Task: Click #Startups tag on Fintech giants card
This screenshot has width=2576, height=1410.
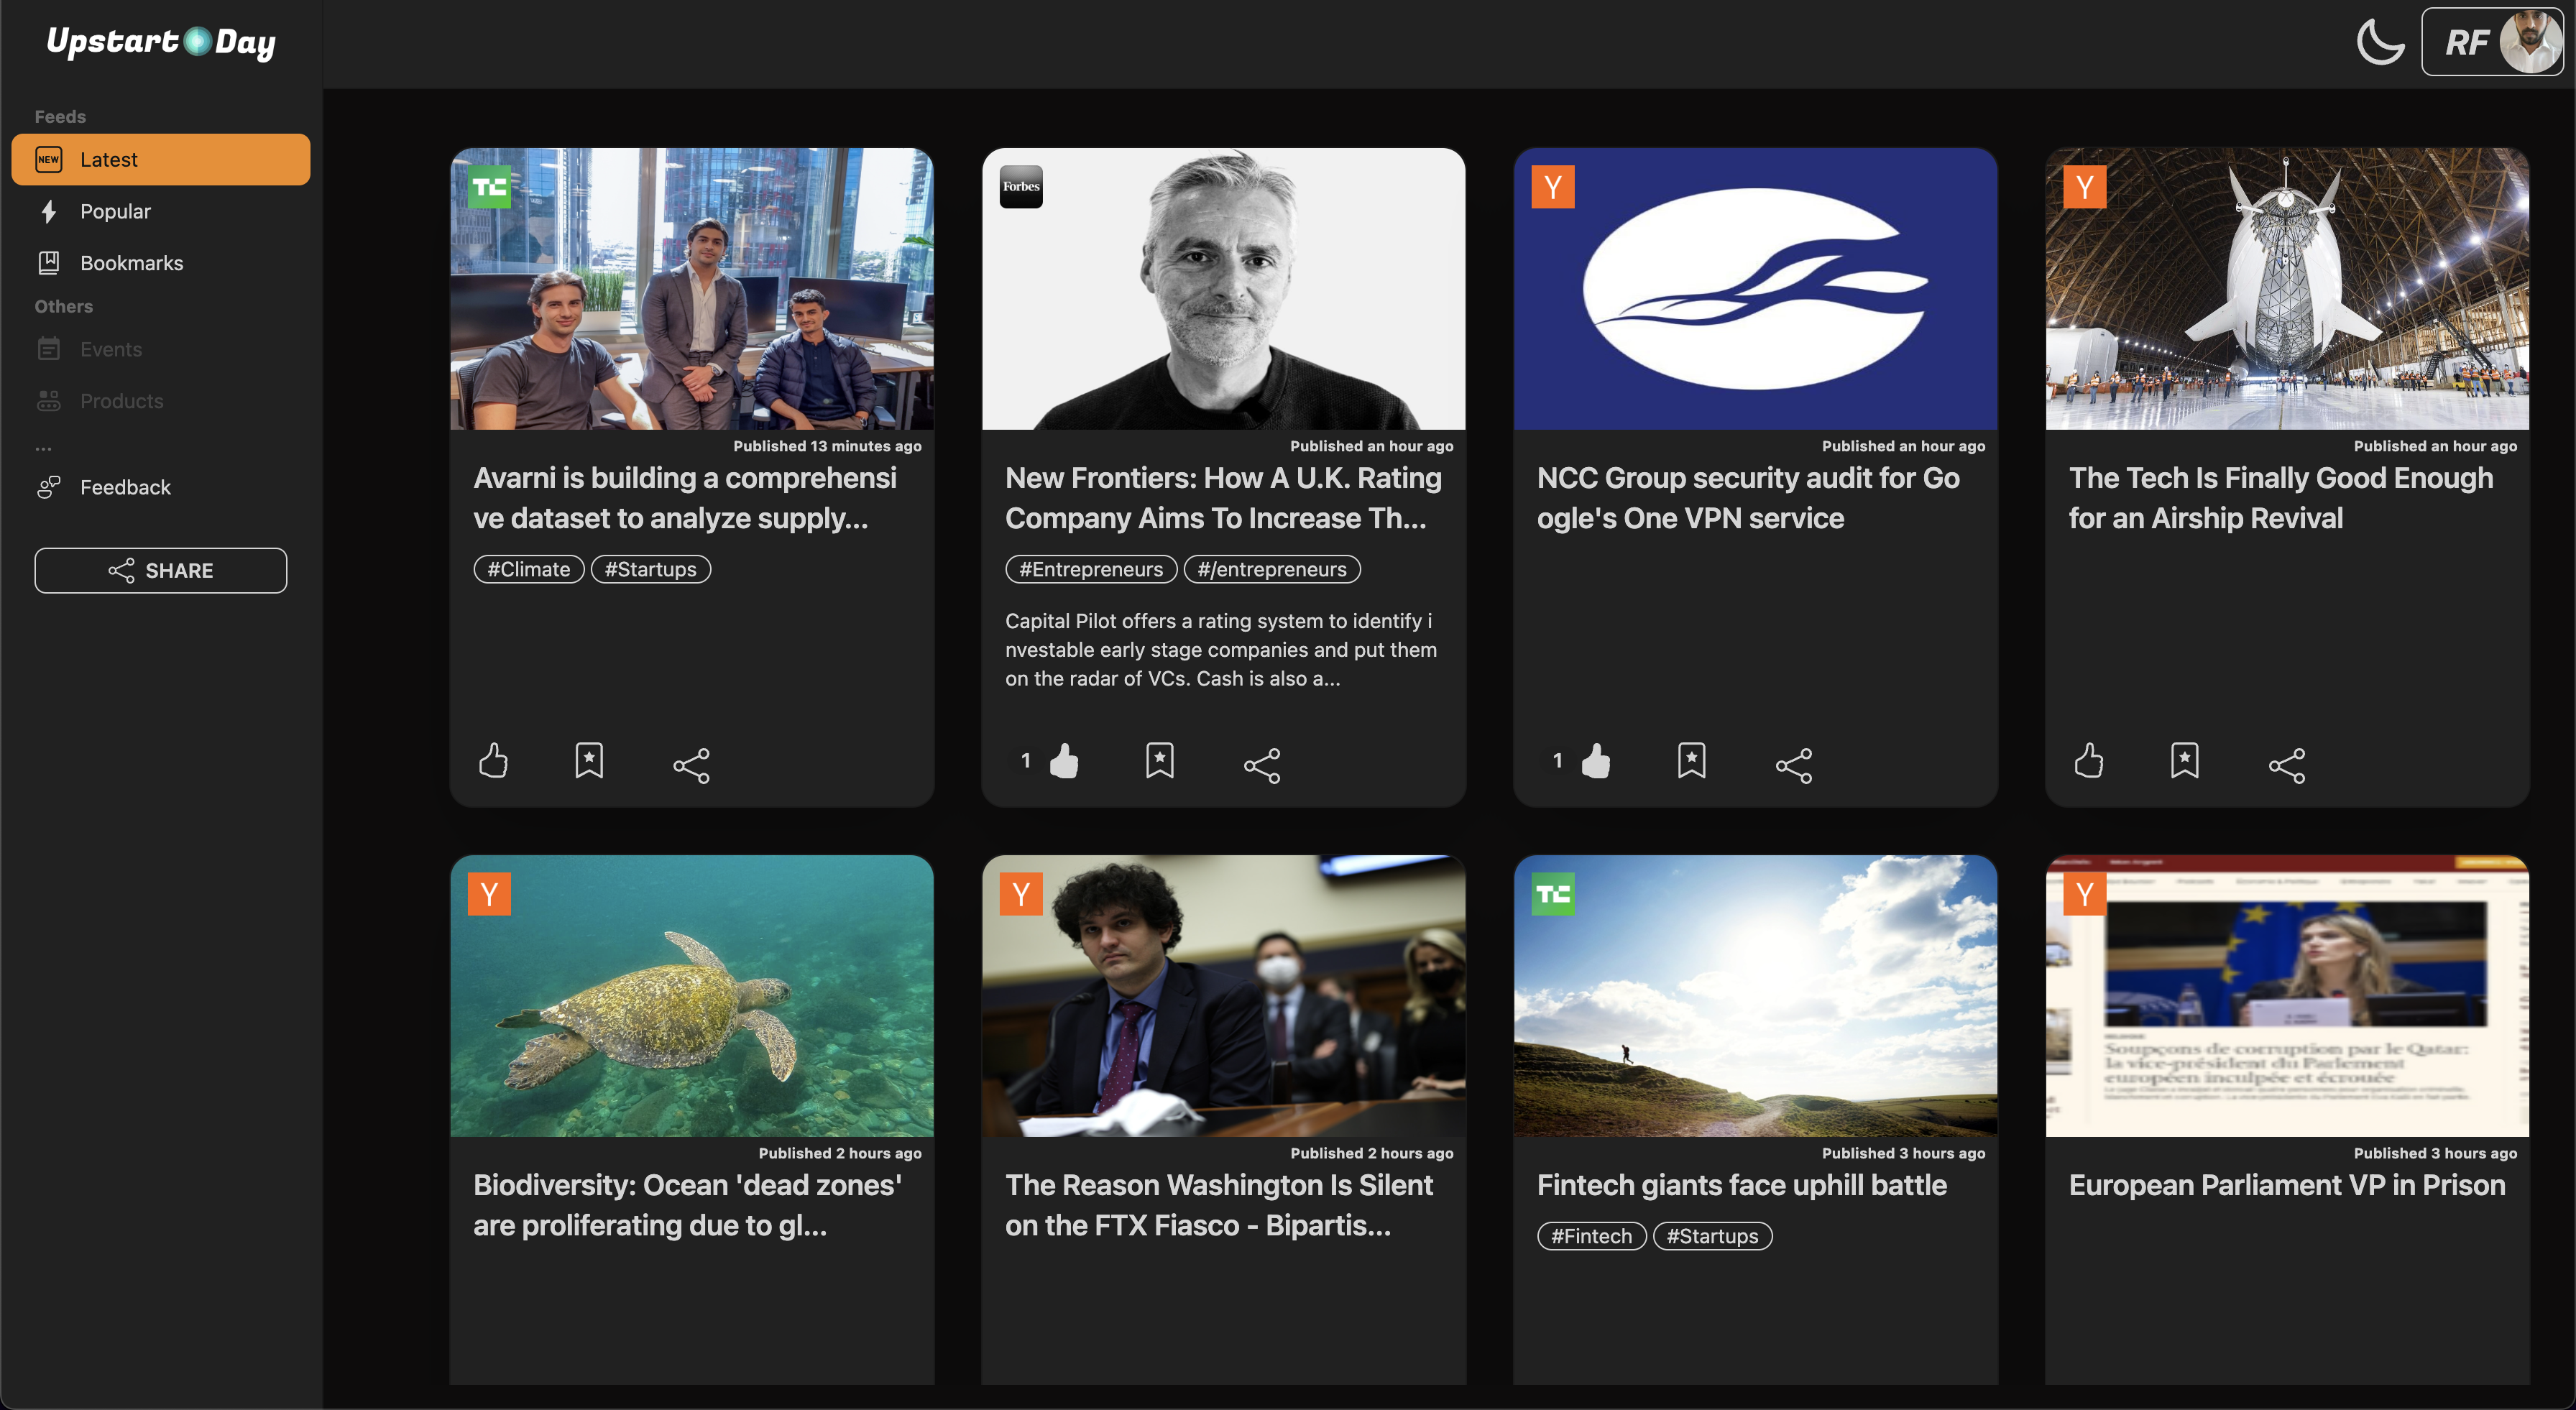Action: [x=1713, y=1236]
